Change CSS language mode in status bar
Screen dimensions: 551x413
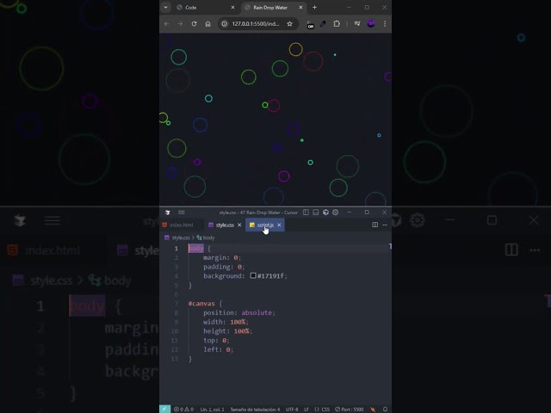pyautogui.click(x=322, y=410)
